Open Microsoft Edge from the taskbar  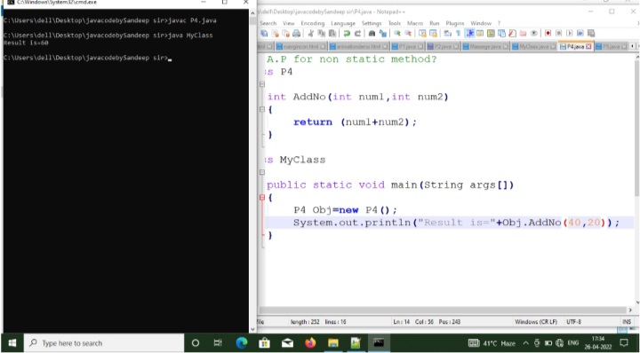coord(242,343)
